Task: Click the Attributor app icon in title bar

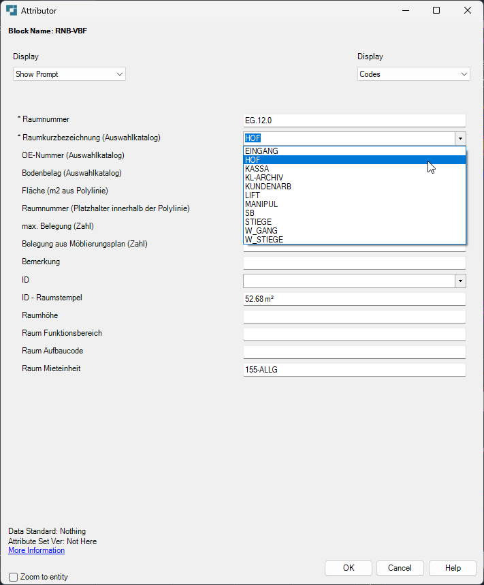Action: (12, 10)
